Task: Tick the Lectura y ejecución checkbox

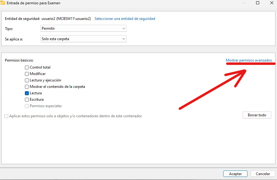Action: (x=27, y=80)
